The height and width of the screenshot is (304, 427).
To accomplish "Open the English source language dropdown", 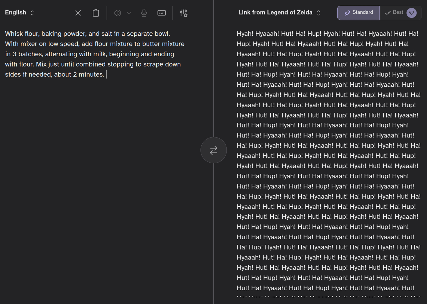I will pyautogui.click(x=16, y=13).
